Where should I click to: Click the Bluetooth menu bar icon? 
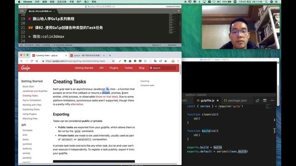click(199, 2)
